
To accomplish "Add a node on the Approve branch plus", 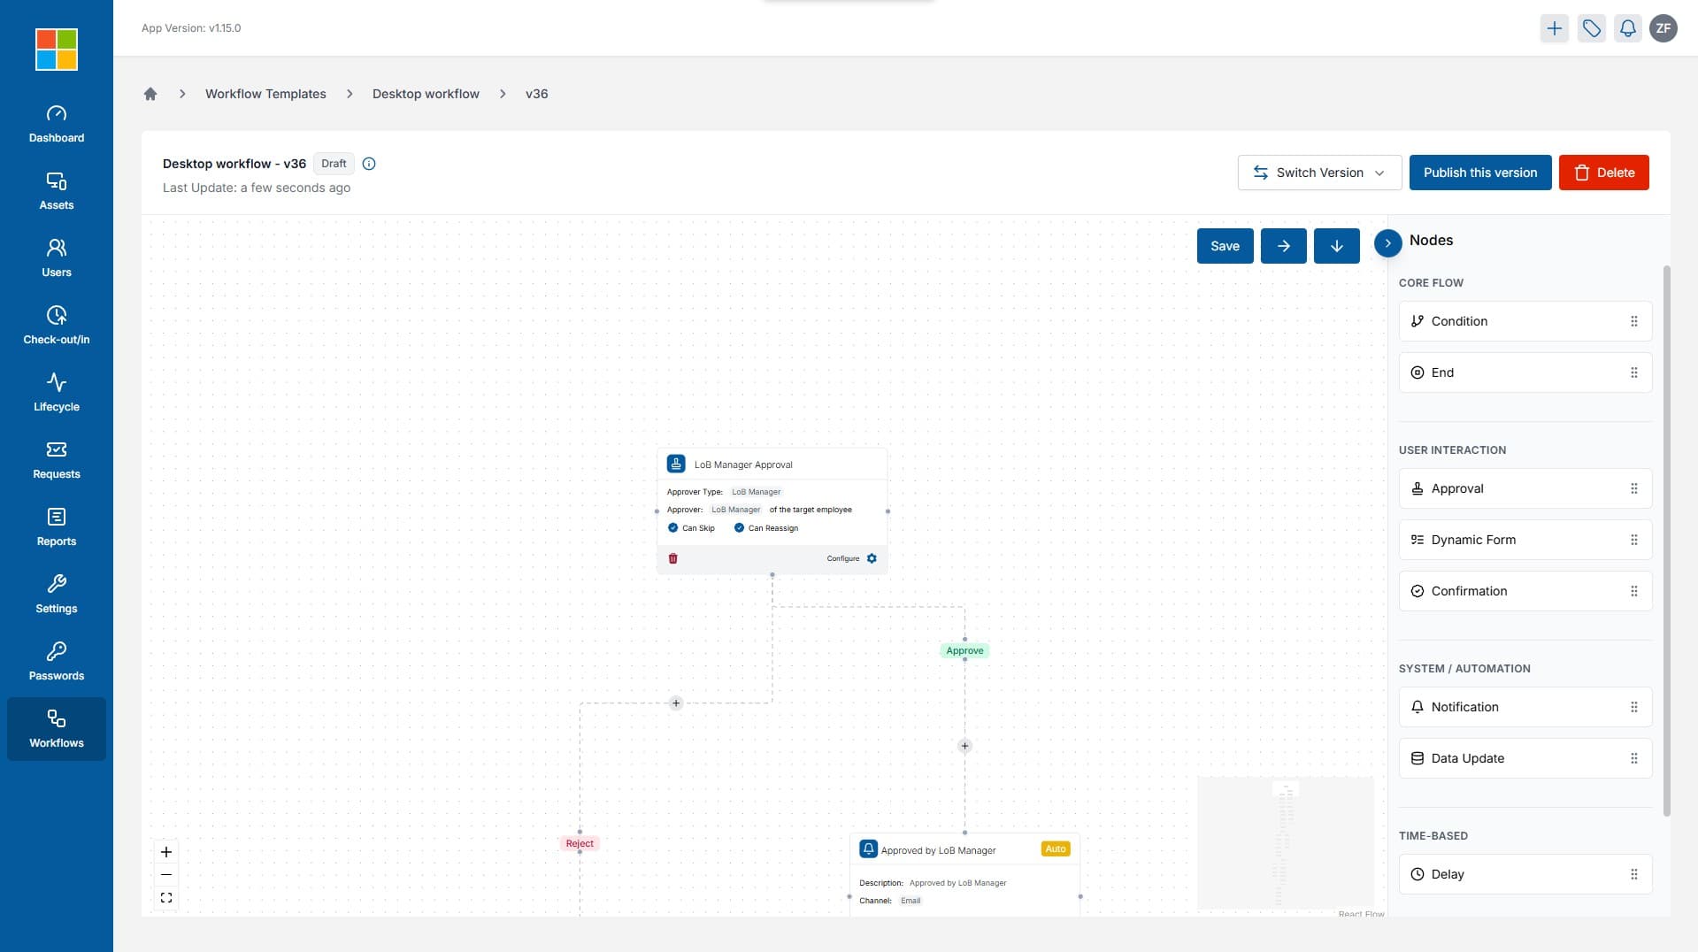I will click(965, 746).
